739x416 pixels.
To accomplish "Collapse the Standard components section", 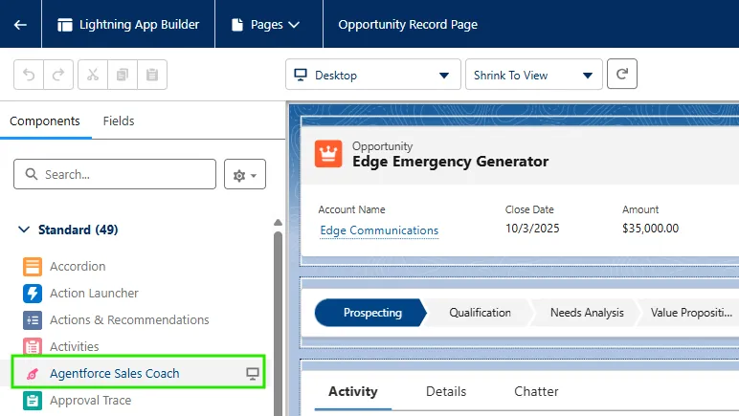I will coord(25,230).
